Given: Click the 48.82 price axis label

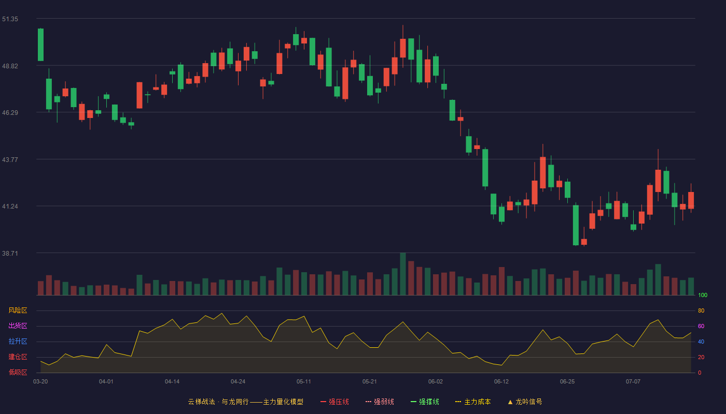Looking at the screenshot, I should (x=10, y=66).
